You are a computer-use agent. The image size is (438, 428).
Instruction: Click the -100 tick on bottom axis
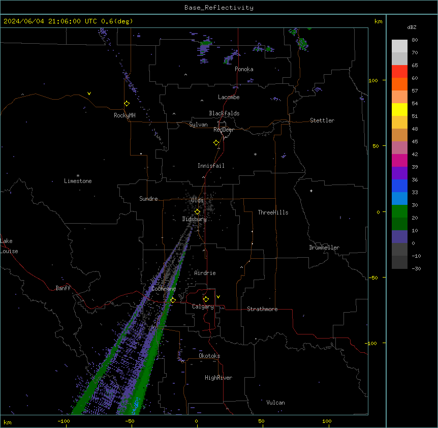pos(64,421)
